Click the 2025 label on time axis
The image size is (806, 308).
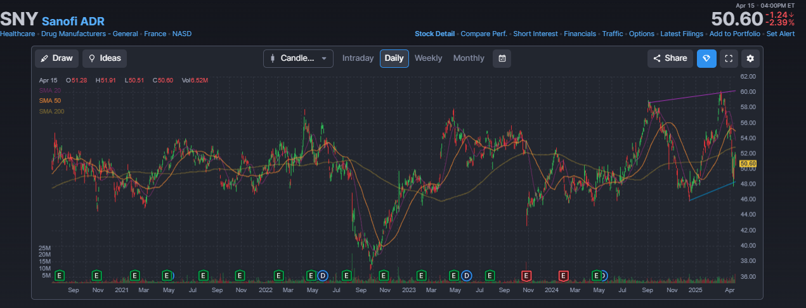point(696,290)
